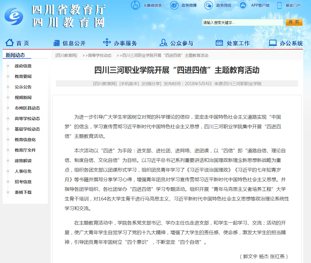Image resolution: width=311 pixels, height=263 pixels.
Task: Select 办事服务 in the navigation bar
Action: pos(125,43)
